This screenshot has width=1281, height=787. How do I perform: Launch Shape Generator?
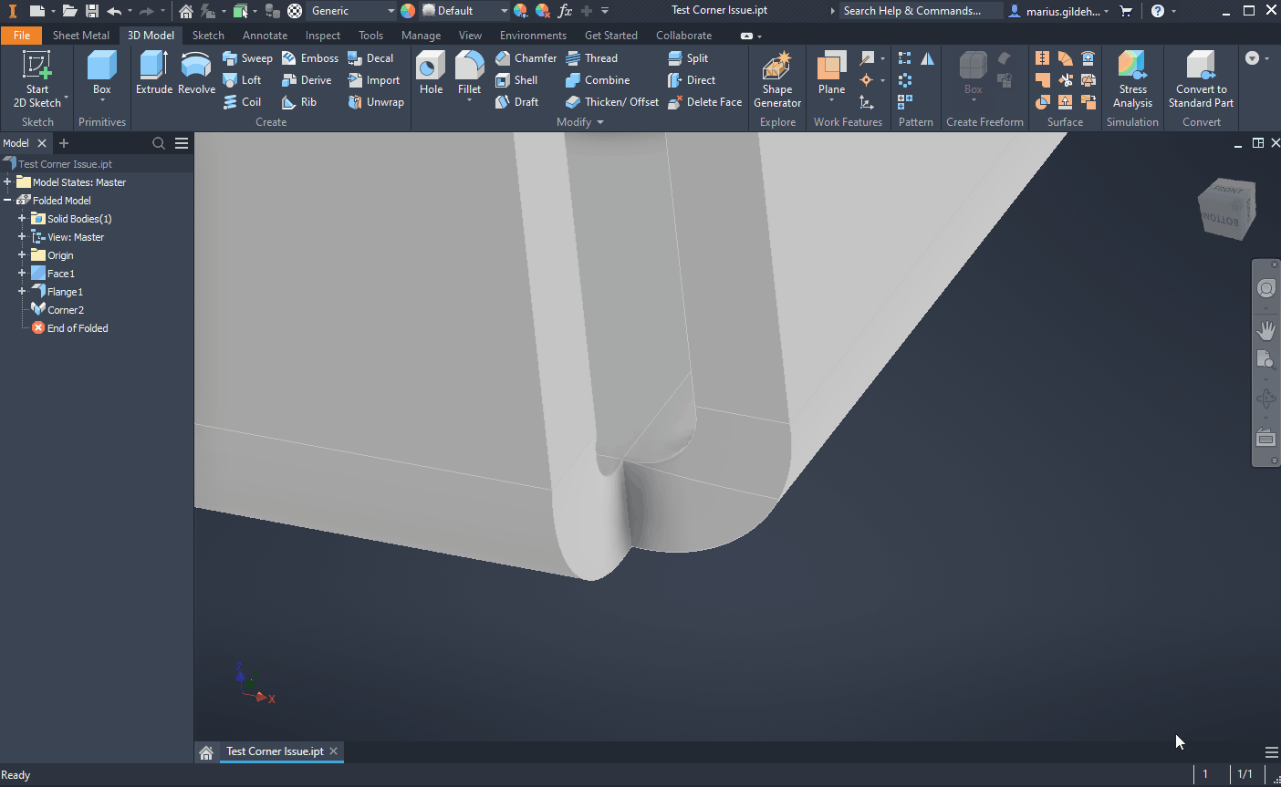pos(777,79)
